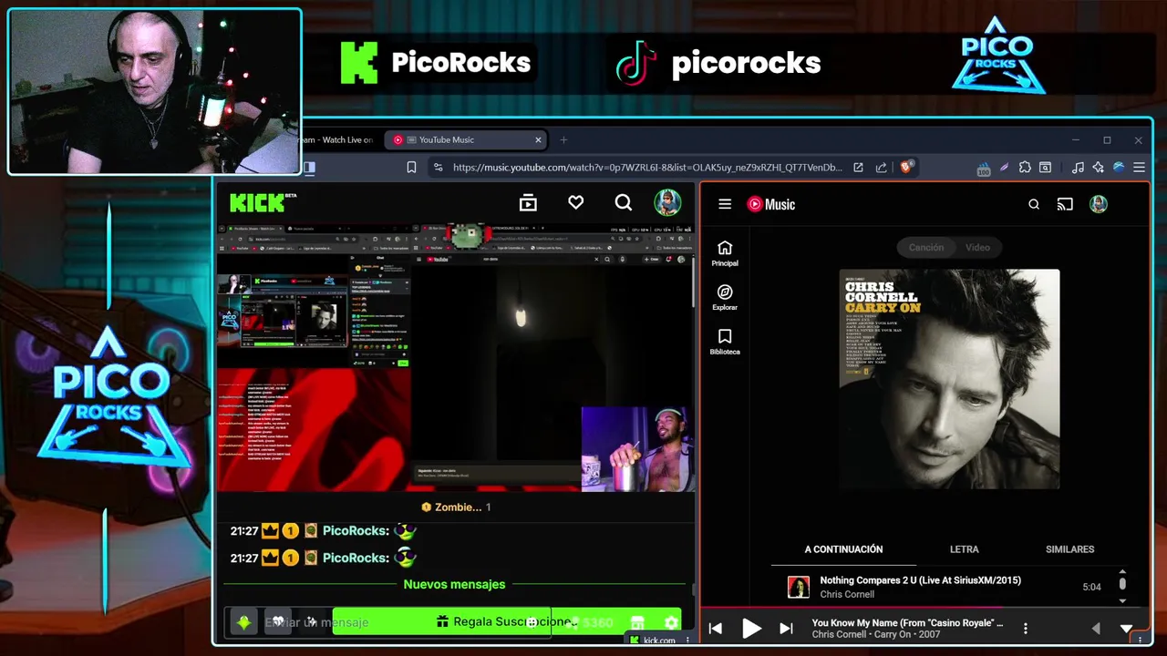Select the YouTube Music browser tab
The image size is (1167, 656).
click(x=465, y=139)
